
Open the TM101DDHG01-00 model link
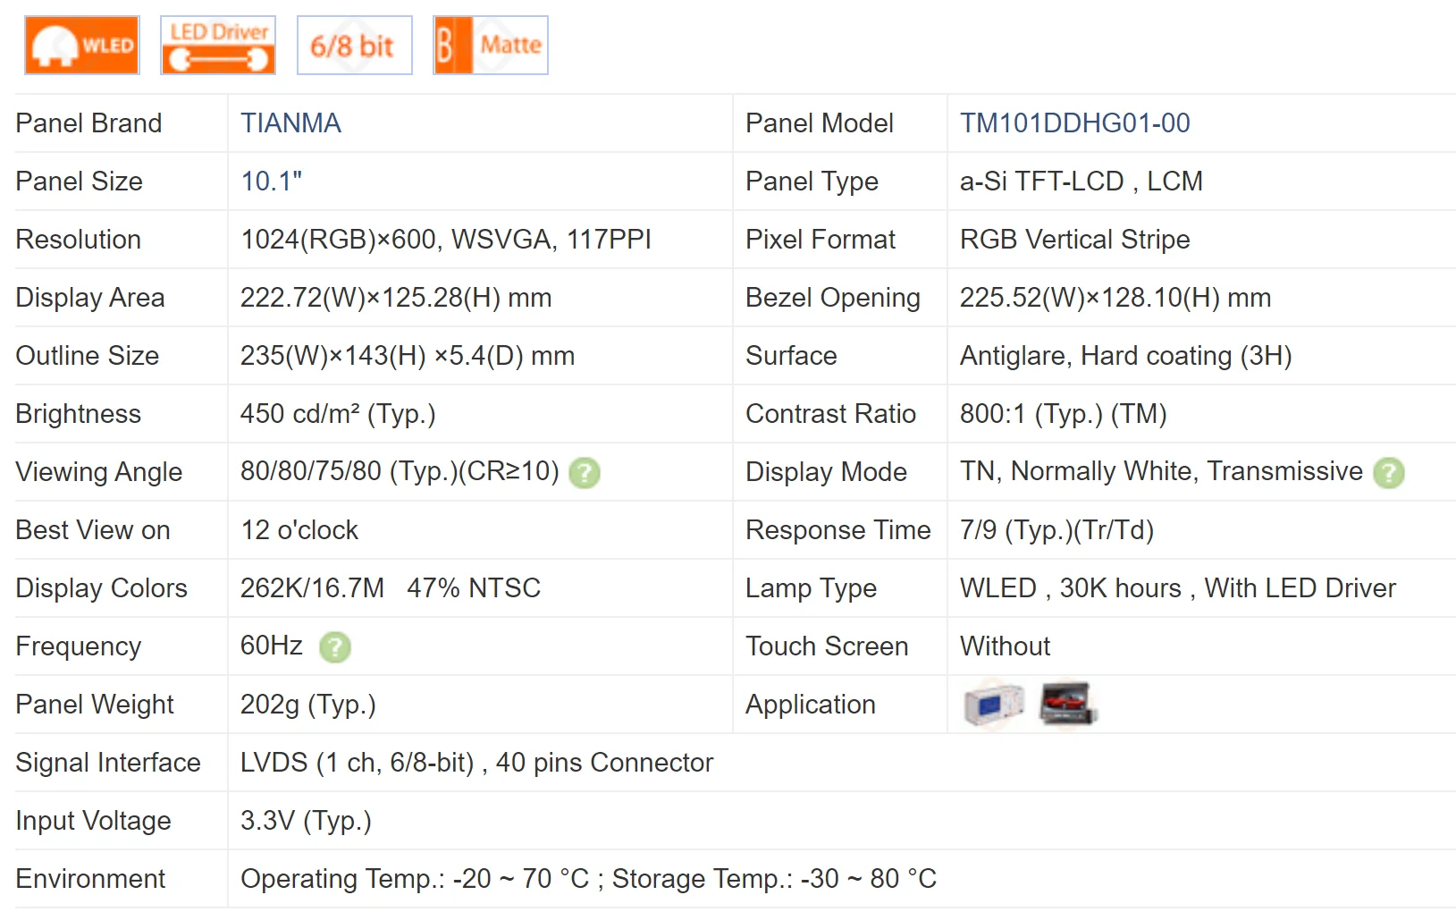point(1074,122)
